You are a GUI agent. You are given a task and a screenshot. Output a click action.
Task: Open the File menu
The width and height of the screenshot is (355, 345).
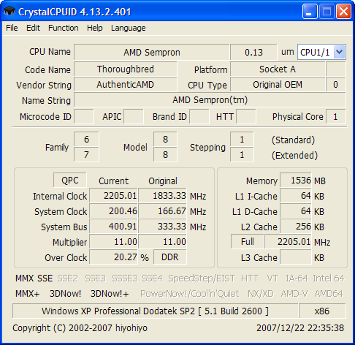pos(12,28)
